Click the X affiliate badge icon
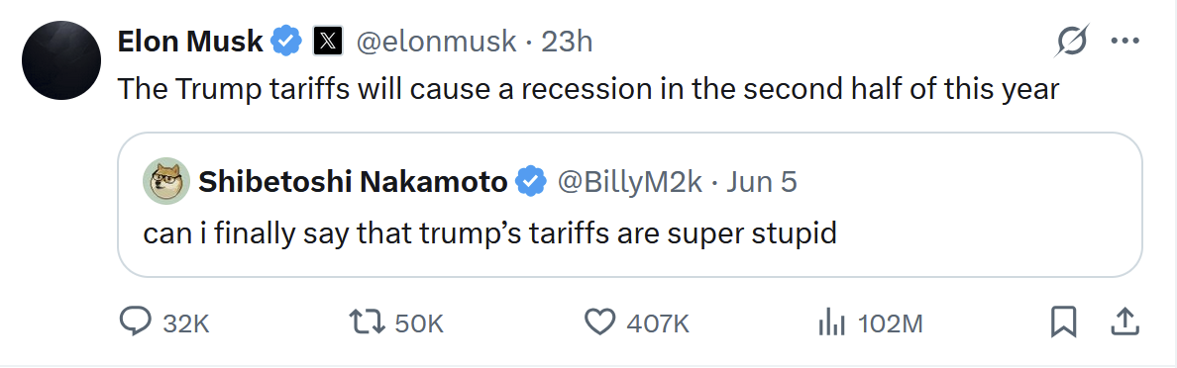The image size is (1177, 368). [x=328, y=42]
